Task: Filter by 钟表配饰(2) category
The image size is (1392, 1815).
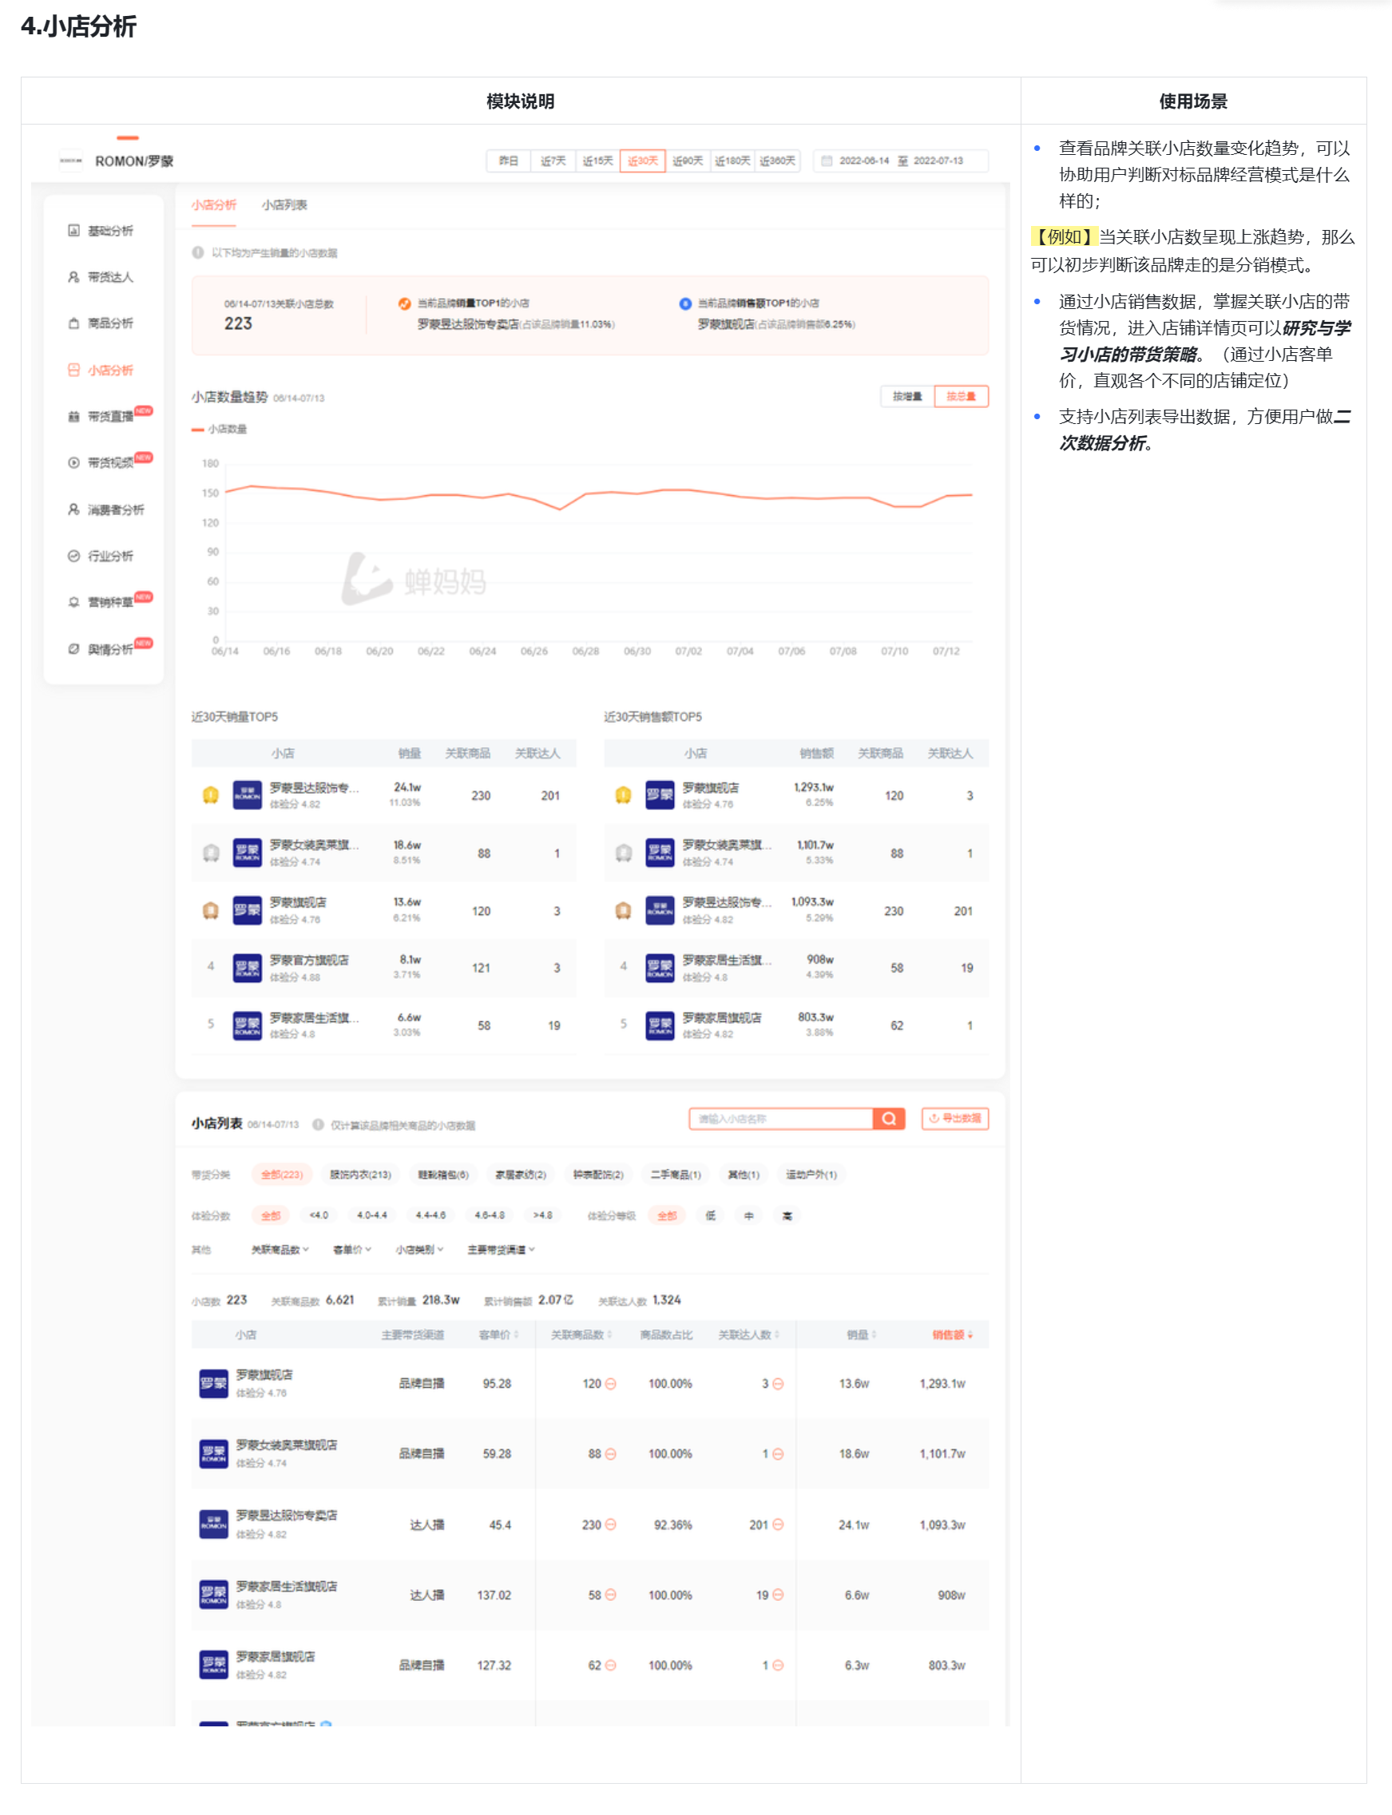Action: 598,1175
